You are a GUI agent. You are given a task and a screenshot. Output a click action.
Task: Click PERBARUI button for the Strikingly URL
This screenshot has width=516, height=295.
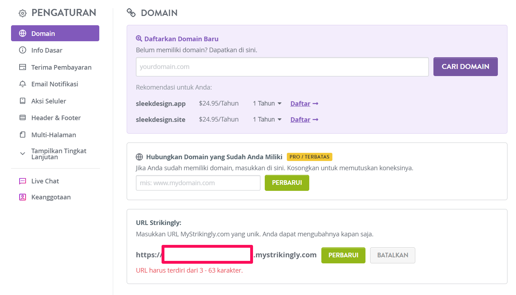tap(343, 255)
